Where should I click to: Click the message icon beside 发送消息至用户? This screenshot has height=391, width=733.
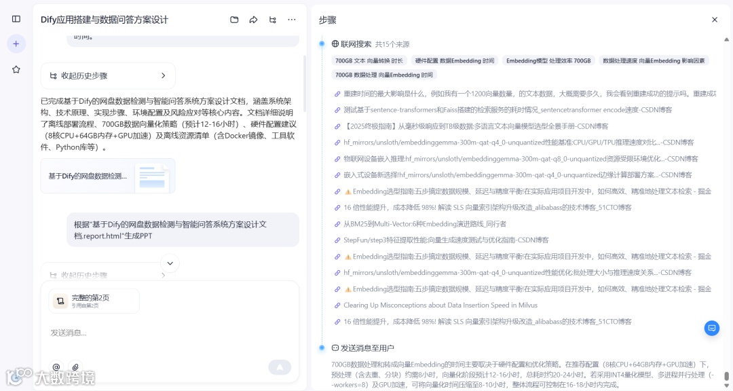point(335,348)
